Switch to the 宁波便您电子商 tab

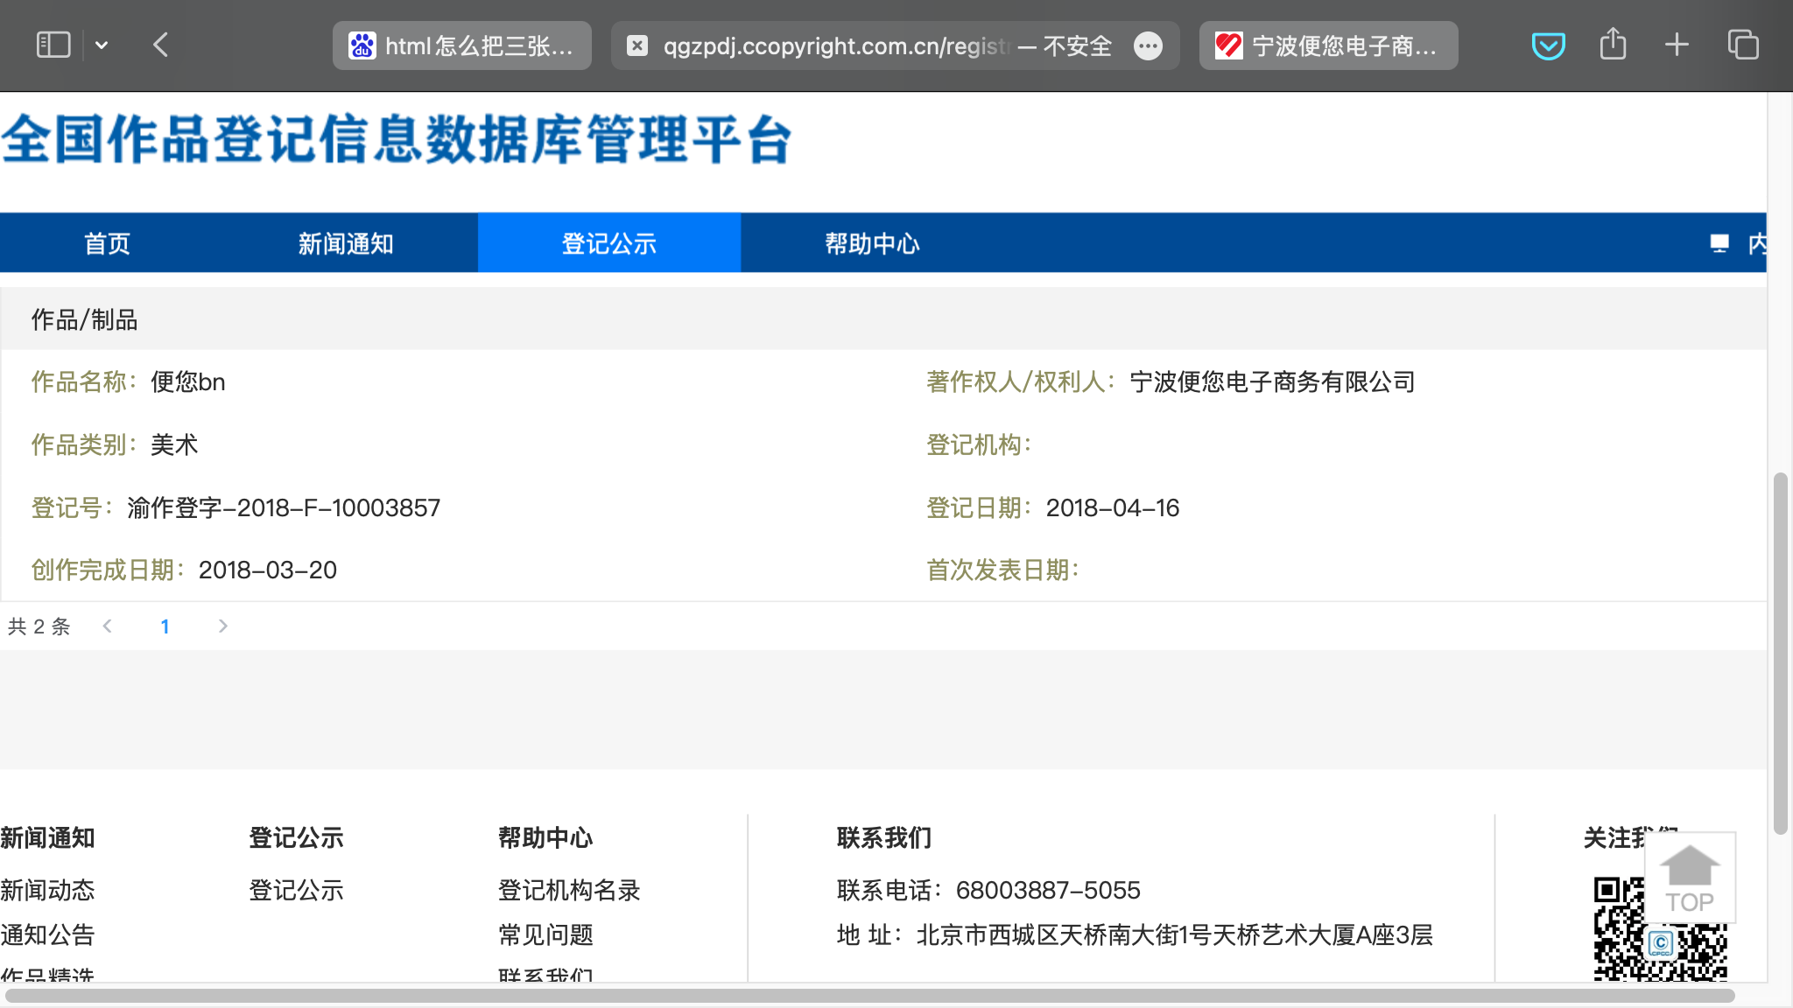[x=1329, y=45]
